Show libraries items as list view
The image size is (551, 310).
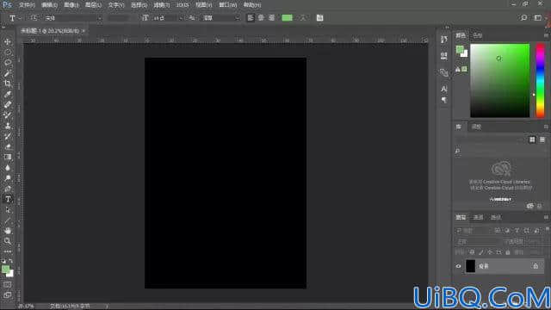coord(542,139)
